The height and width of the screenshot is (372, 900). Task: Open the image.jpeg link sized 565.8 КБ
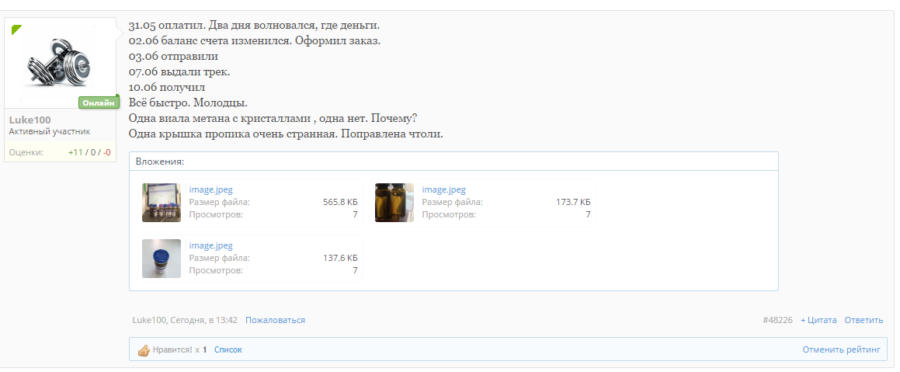pos(210,189)
